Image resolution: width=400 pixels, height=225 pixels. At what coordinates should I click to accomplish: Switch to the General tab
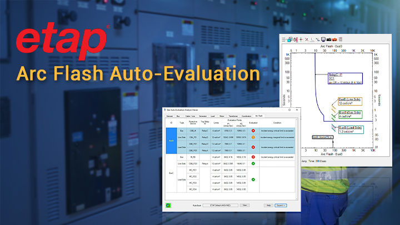pyautogui.click(x=169, y=116)
